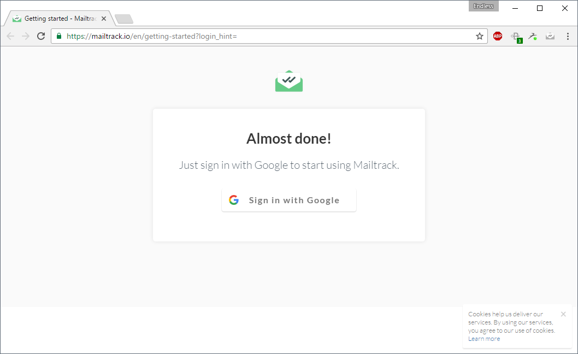
Task: Maximize the browser window
Action: 540,8
